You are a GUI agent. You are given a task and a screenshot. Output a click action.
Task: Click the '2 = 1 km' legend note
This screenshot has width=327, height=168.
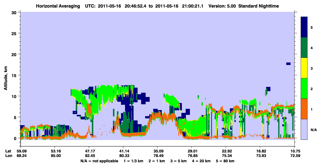(x=157, y=161)
